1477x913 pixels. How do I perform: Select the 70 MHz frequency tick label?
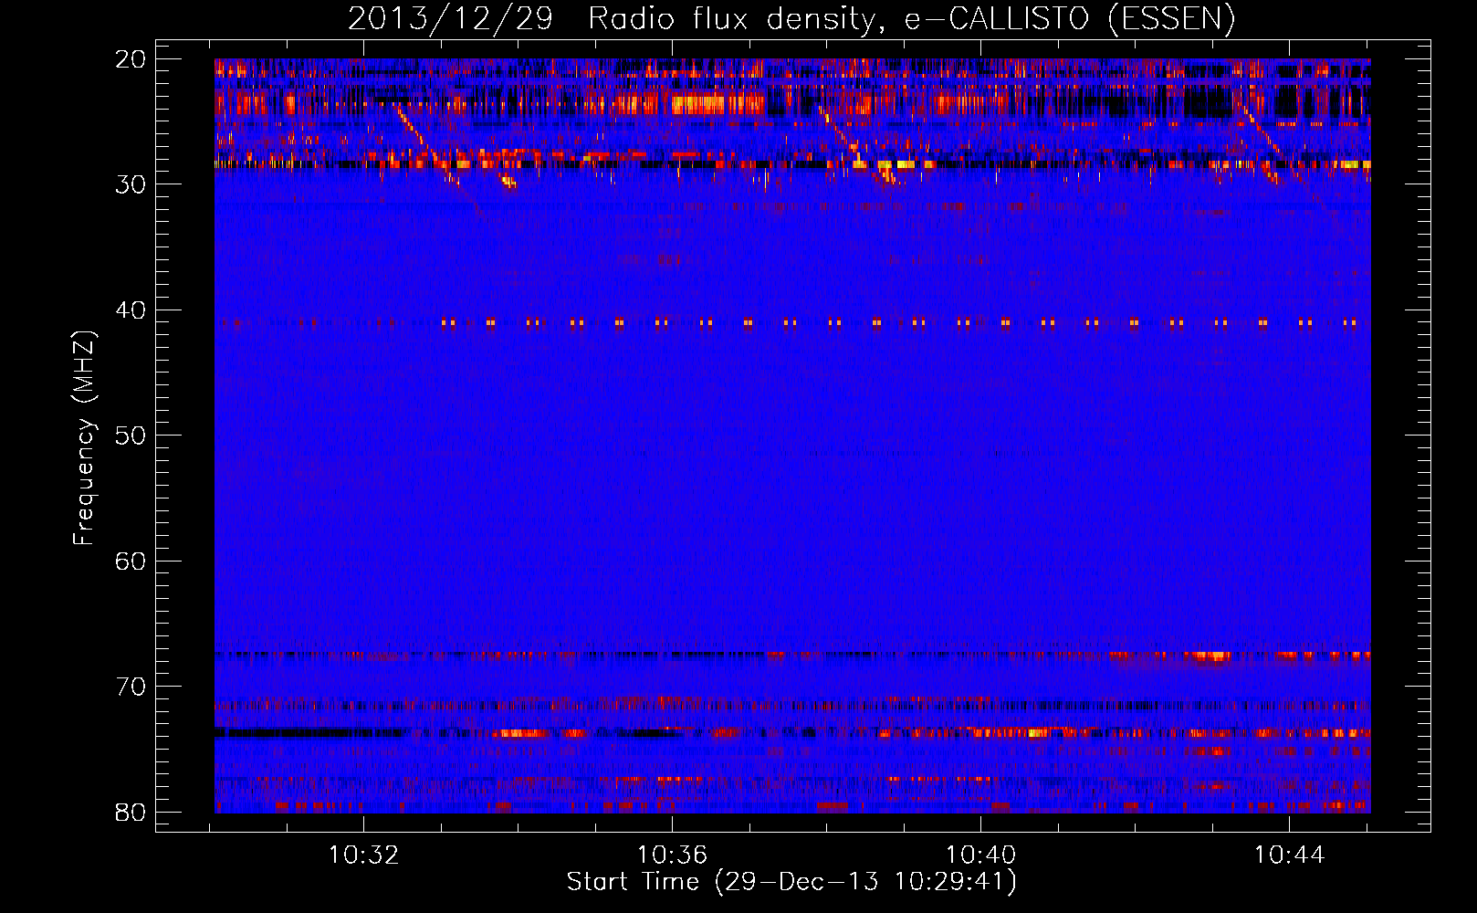pyautogui.click(x=131, y=686)
